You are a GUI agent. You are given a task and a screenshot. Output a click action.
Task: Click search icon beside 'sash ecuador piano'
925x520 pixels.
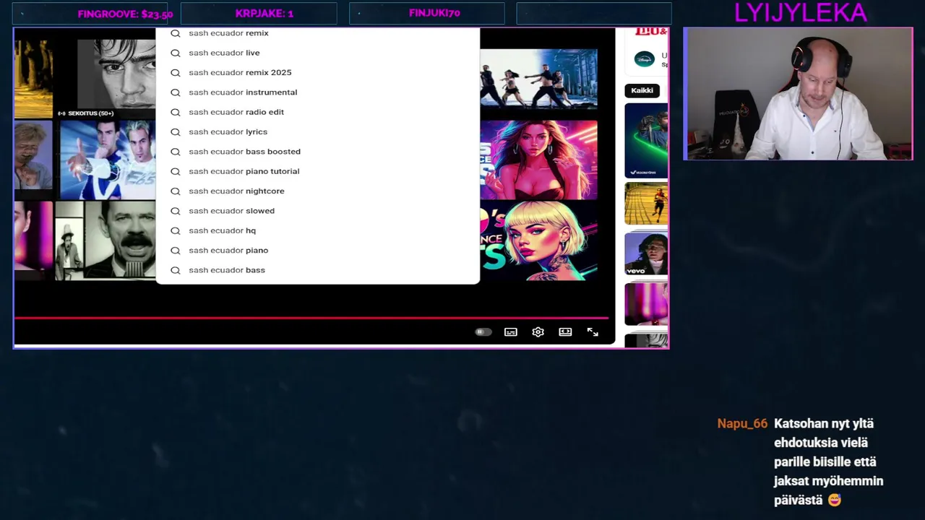click(176, 251)
